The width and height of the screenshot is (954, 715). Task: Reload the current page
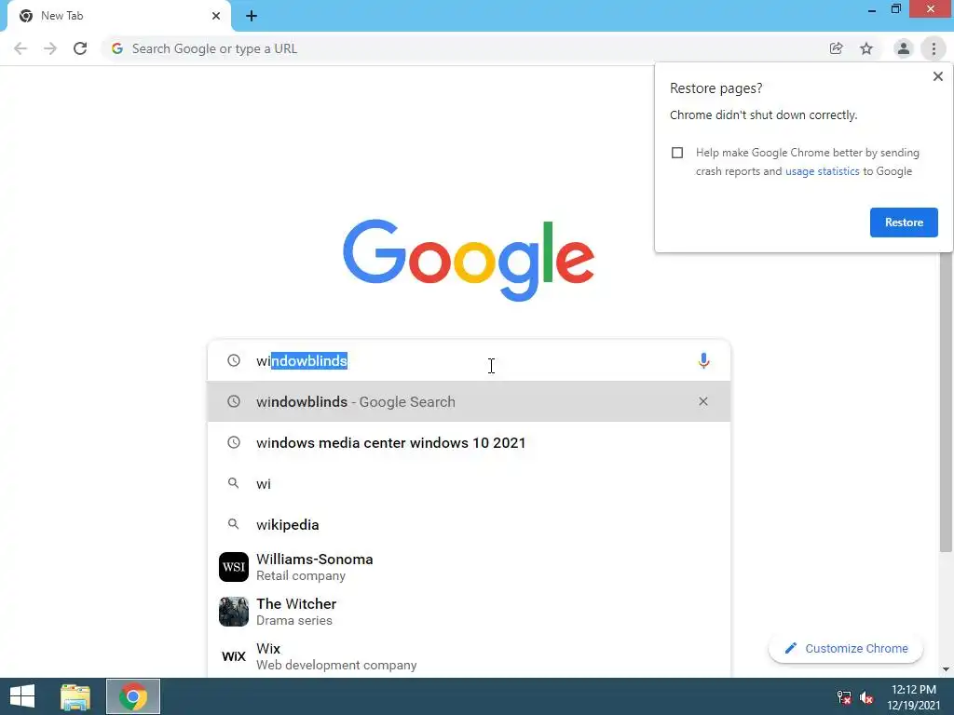pos(80,48)
